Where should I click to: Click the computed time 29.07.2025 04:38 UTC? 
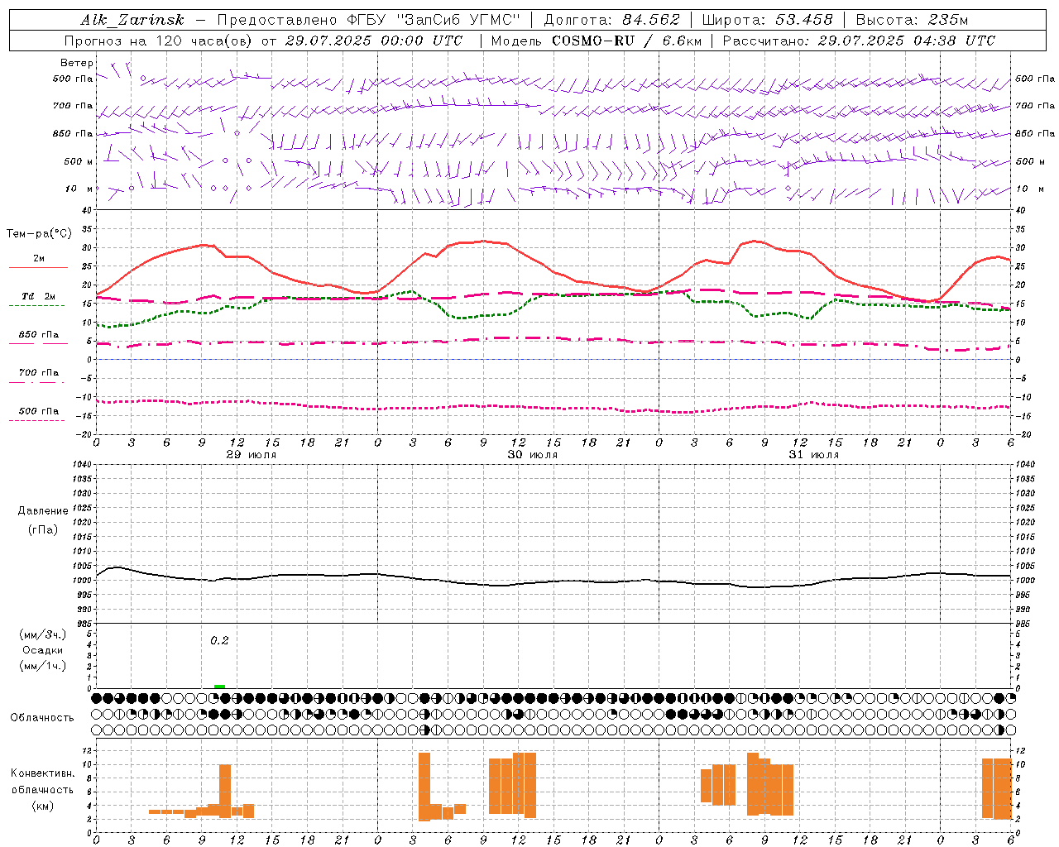pyautogui.click(x=907, y=41)
